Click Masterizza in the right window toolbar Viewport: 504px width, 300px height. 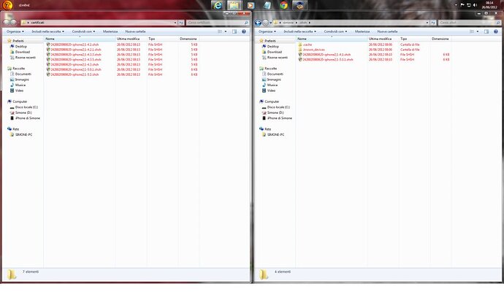[x=363, y=31]
